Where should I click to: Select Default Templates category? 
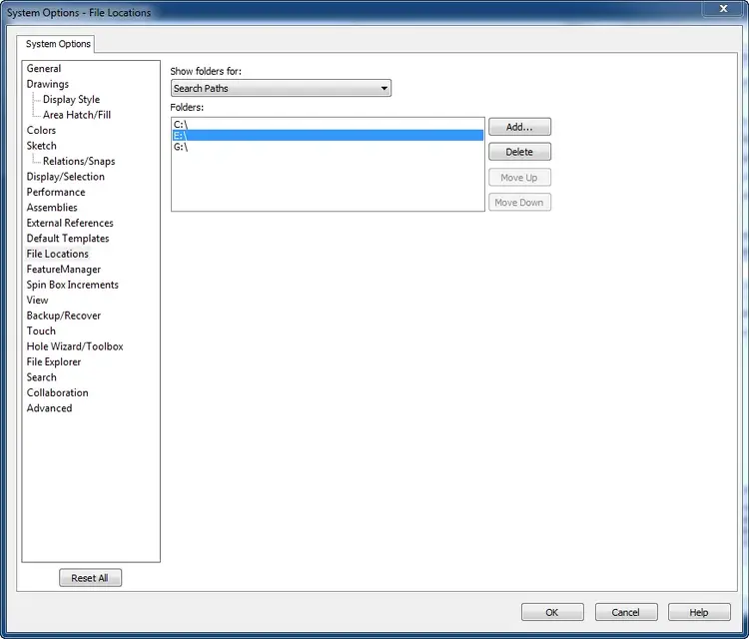coord(68,239)
